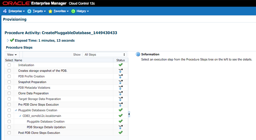Check the Creates storage snapshot checkbox
This screenshot has width=256, height=140.
pos(9,71)
